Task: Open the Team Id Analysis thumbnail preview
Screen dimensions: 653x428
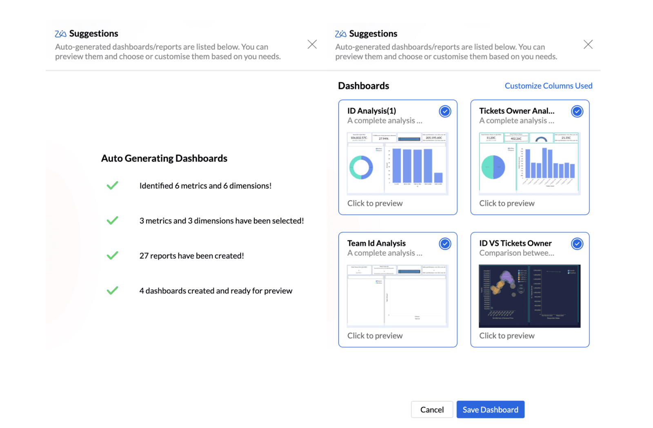Action: (398, 296)
